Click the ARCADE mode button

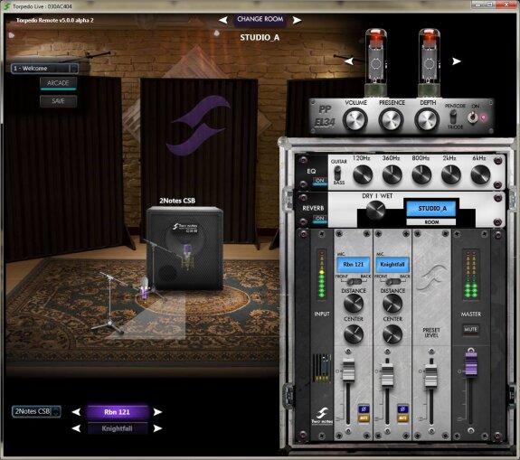coord(58,83)
